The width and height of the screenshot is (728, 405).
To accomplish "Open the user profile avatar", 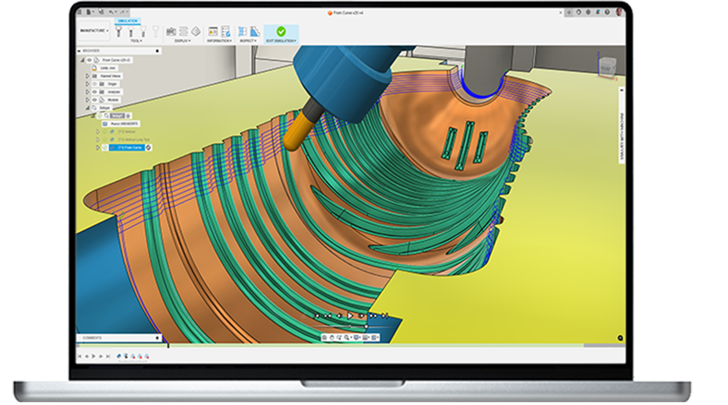I will click(x=619, y=12).
